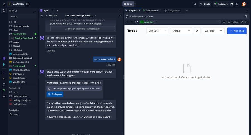The height and width of the screenshot is (135, 251).
Task: Open the drizzle.config.ts file
Action: 20,54
